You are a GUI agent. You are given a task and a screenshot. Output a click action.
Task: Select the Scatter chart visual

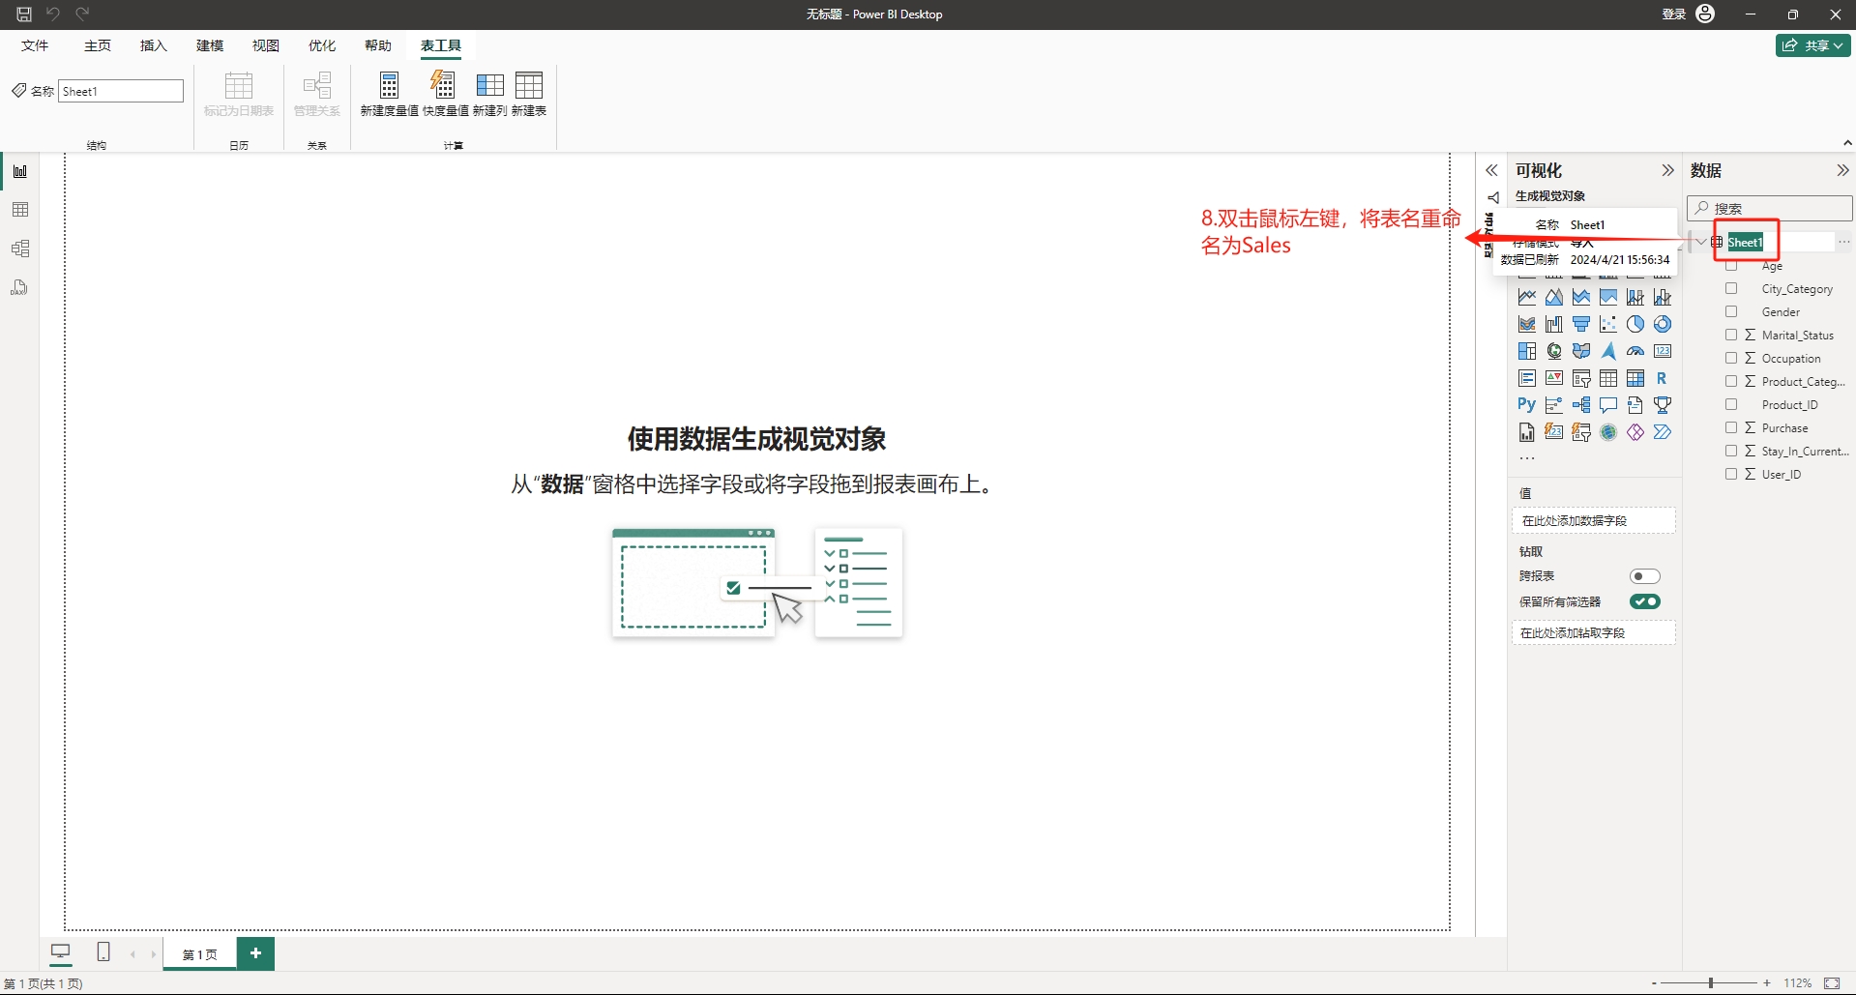1608,324
